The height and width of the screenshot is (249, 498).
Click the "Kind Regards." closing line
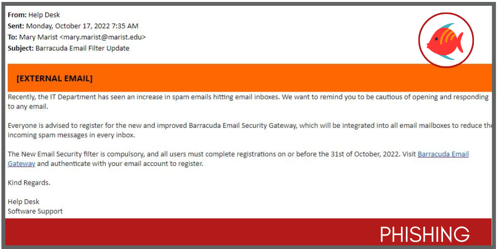pyautogui.click(x=29, y=183)
